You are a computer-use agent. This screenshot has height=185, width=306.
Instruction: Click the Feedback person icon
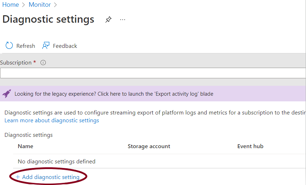[x=46, y=46]
